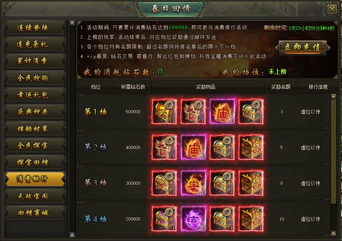The width and height of the screenshot is (342, 241).
Task: Click the reward list scroll down arrow
Action: pyautogui.click(x=333, y=233)
